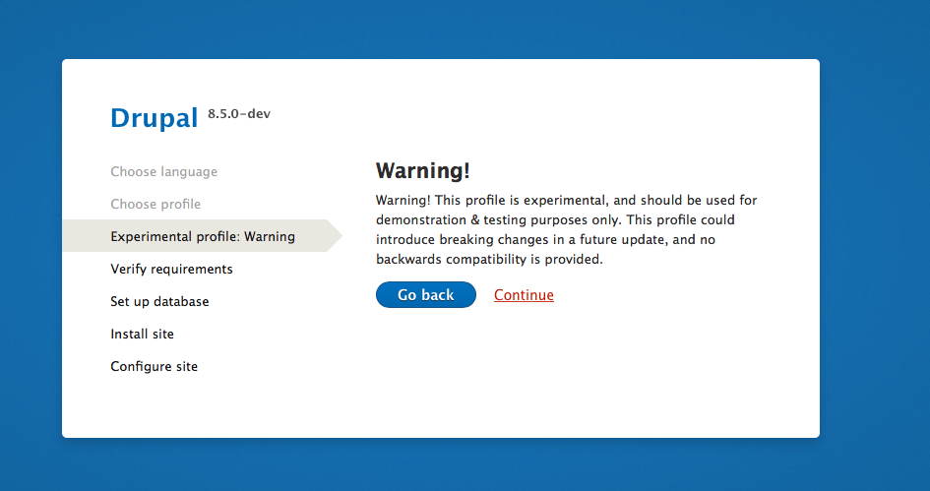Screen dimensions: 930x491
Task: Click the Configure site step
Action: 154,366
